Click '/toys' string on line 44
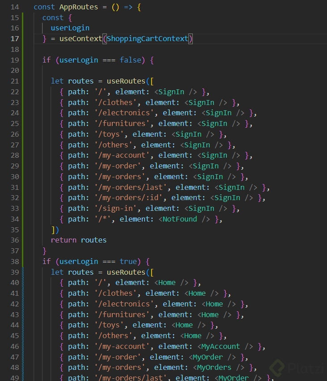The width and height of the screenshot is (327, 381). [x=109, y=325]
